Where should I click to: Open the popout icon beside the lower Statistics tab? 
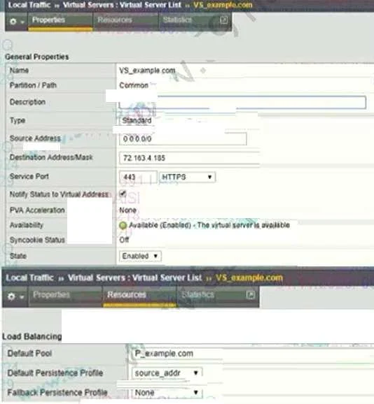pyautogui.click(x=251, y=295)
